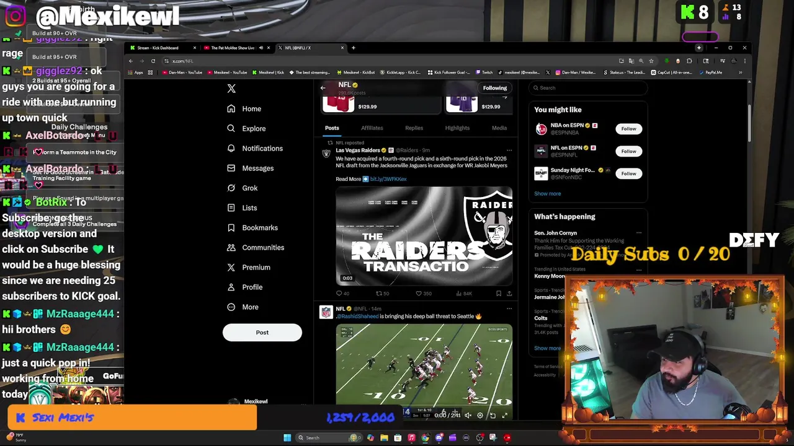Reply to the Raiders post
The width and height of the screenshot is (794, 446).
[x=342, y=294]
